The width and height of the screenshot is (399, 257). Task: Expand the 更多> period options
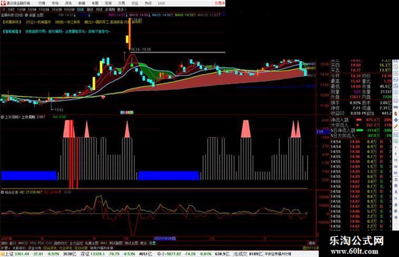(122, 9)
